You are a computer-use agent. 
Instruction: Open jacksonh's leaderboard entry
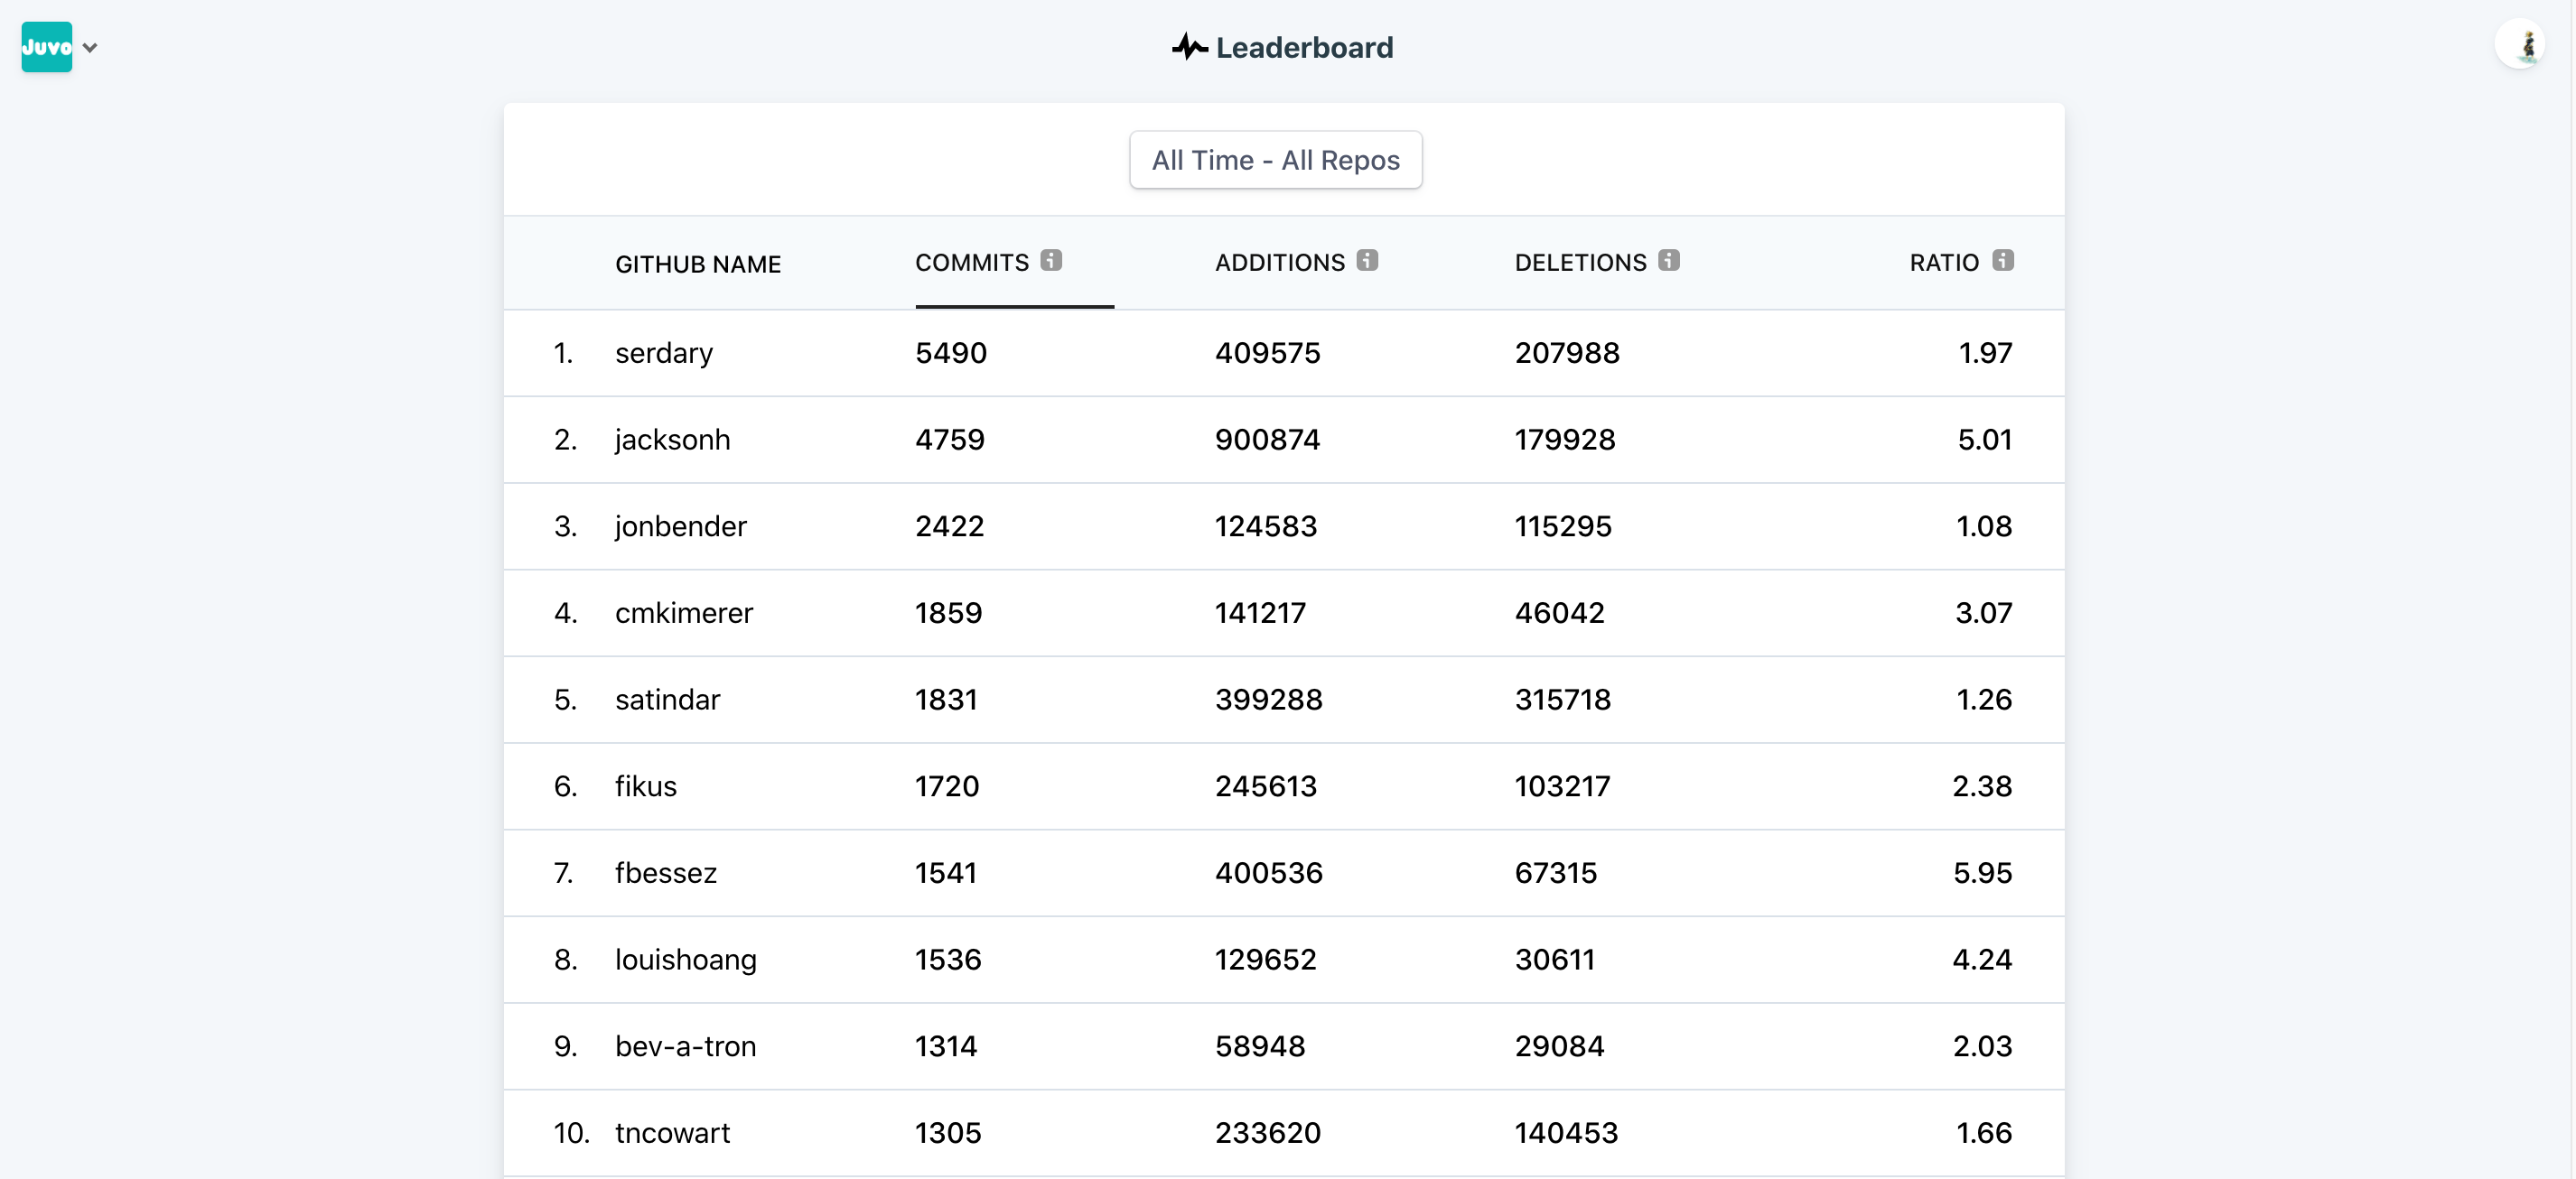click(672, 440)
